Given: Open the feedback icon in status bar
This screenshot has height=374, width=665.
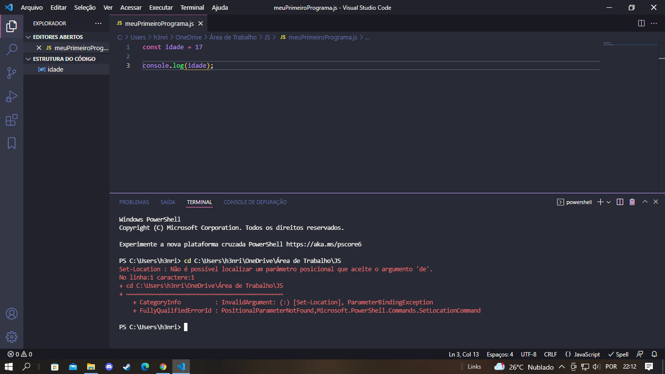Looking at the screenshot, I should [x=640, y=354].
